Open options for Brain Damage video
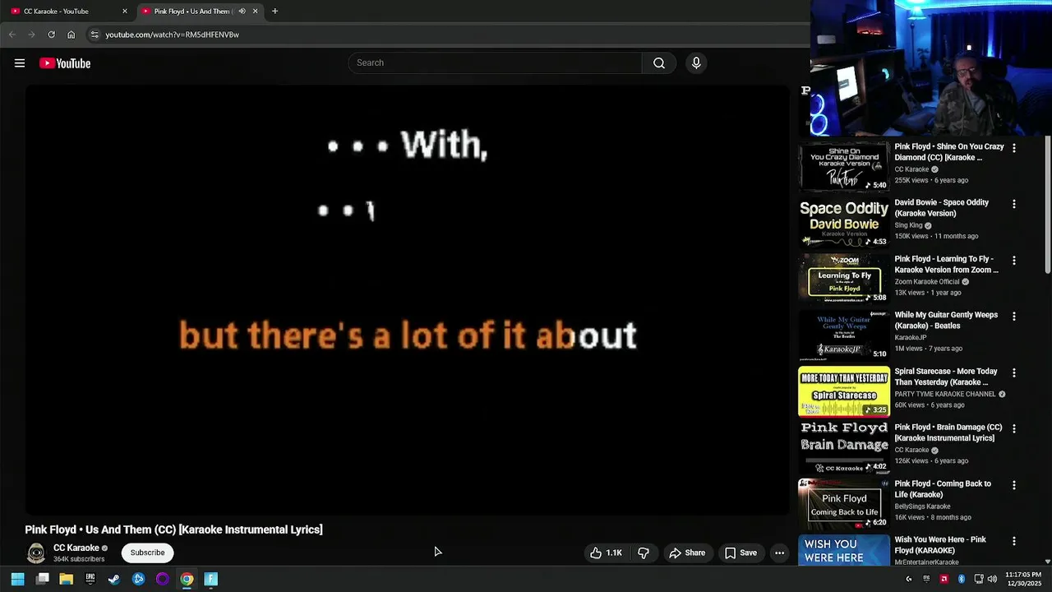This screenshot has width=1052, height=592. point(1014,429)
